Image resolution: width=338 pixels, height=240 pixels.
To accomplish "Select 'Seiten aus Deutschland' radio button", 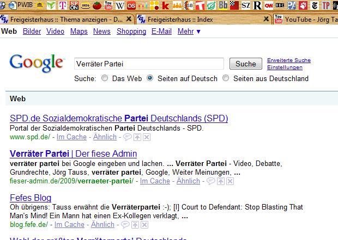I will pyautogui.click(x=226, y=78).
